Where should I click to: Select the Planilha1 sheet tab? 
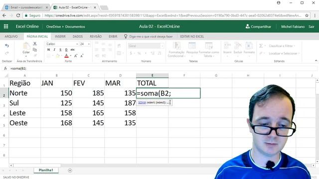pos(46,170)
